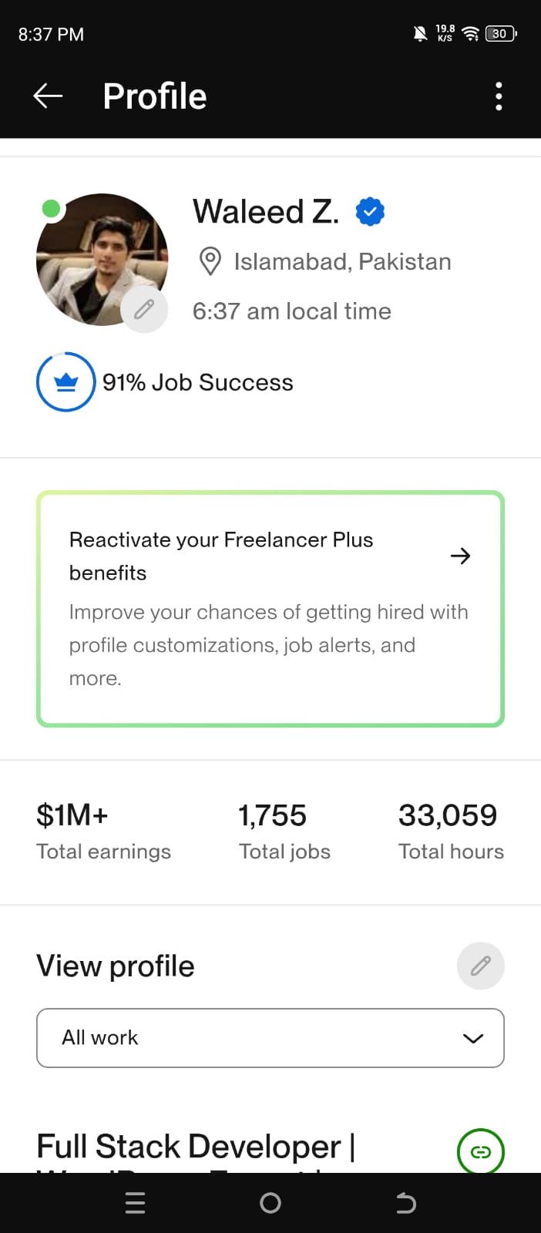This screenshot has height=1233, width=541.
Task: Tap the Top Rated crown badge icon
Action: point(66,381)
